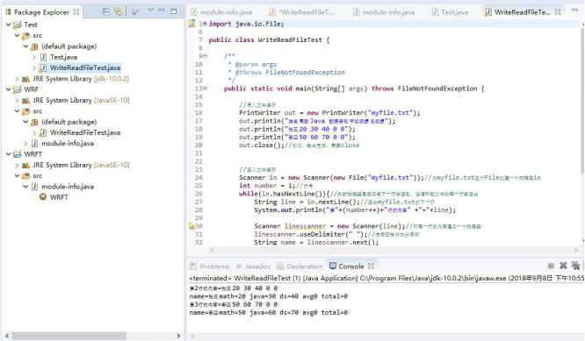Close the active WriteReadFileTe... editor tab
The height and width of the screenshot is (341, 585).
coord(558,12)
